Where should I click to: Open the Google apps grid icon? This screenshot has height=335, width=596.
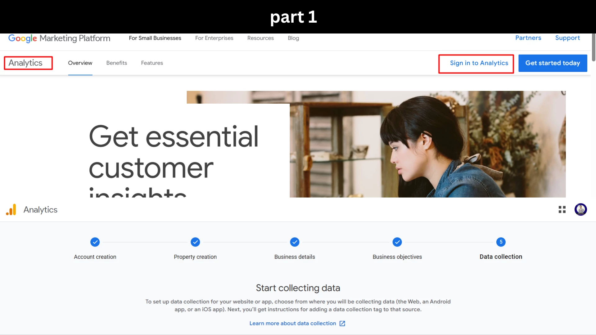pyautogui.click(x=562, y=210)
